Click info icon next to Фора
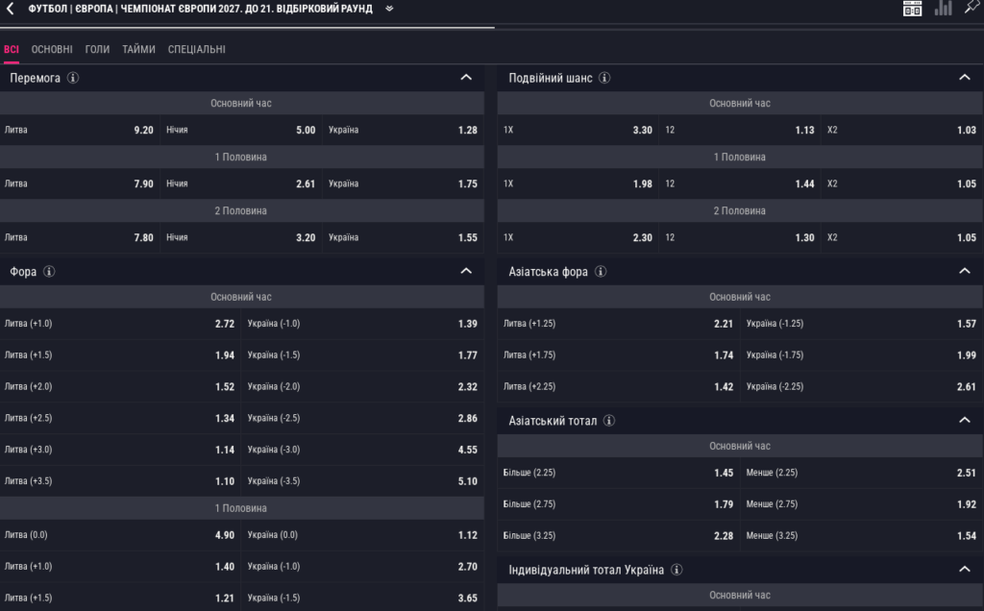Screen dimensions: 984x611 point(49,272)
